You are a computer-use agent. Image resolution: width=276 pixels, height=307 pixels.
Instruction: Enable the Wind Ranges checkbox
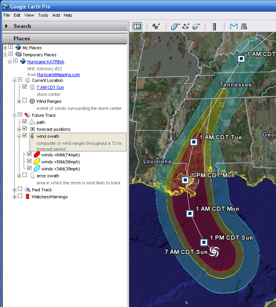[x=25, y=101]
